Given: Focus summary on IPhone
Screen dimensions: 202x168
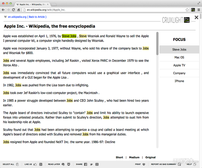Looking at the screenshot, I should (x=179, y=81).
